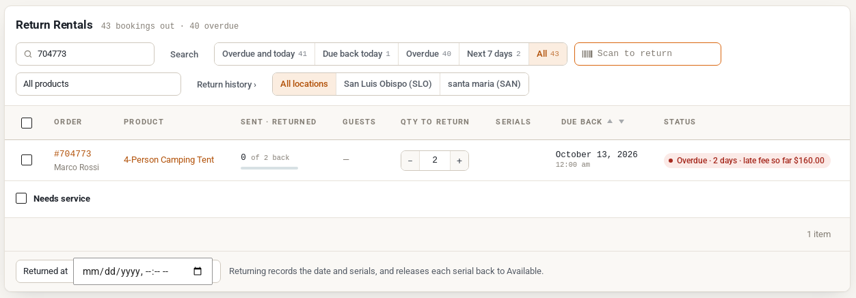Select the Overdue and today tab

tap(265, 54)
